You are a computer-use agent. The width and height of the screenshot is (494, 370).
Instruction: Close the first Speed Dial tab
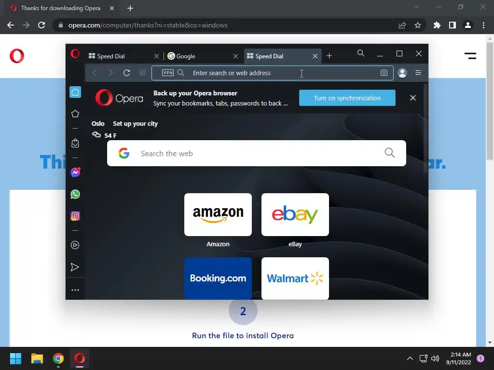[x=156, y=56]
